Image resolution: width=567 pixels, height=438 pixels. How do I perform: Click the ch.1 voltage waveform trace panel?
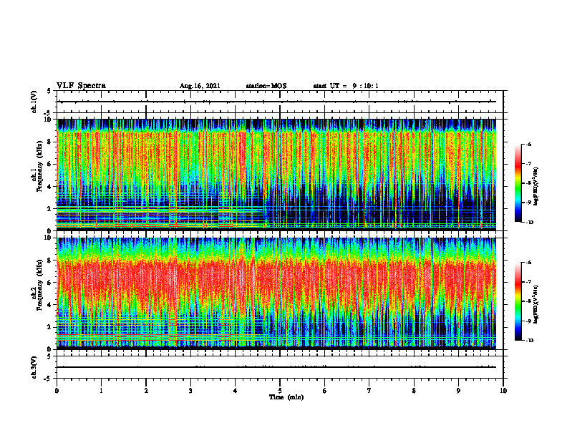280,102
